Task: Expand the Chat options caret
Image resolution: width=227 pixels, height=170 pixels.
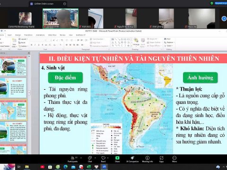Action: pos(95,158)
